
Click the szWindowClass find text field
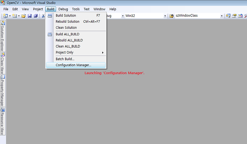[x=198, y=15]
